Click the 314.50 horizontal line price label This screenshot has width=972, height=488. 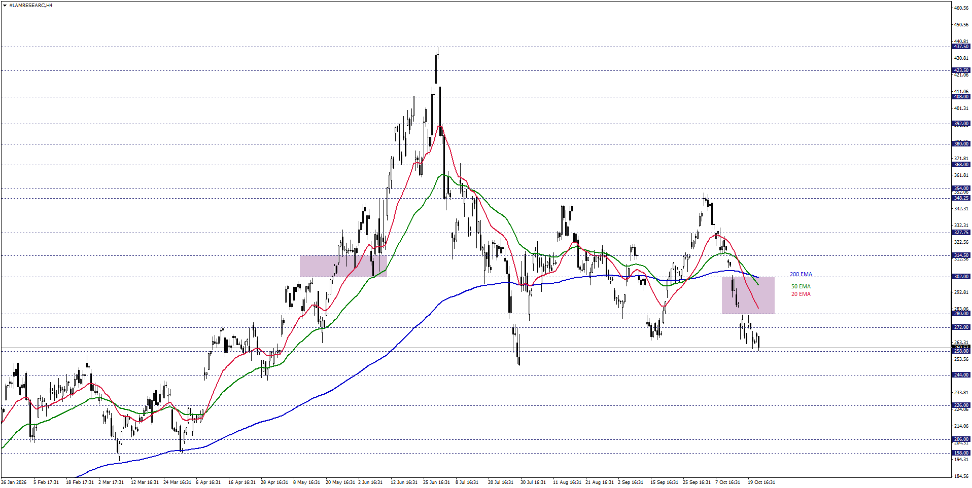961,255
